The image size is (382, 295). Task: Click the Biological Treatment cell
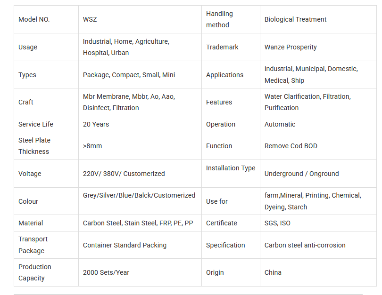click(295, 19)
